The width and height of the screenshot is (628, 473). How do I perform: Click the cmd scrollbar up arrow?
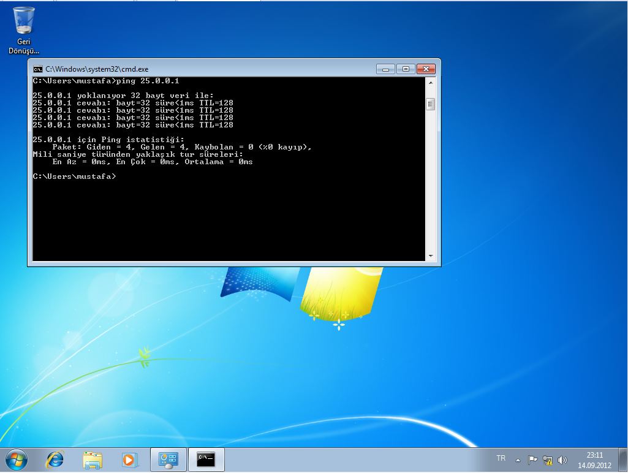431,83
